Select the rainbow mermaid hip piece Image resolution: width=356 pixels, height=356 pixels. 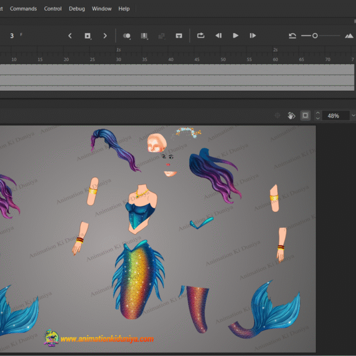138,279
